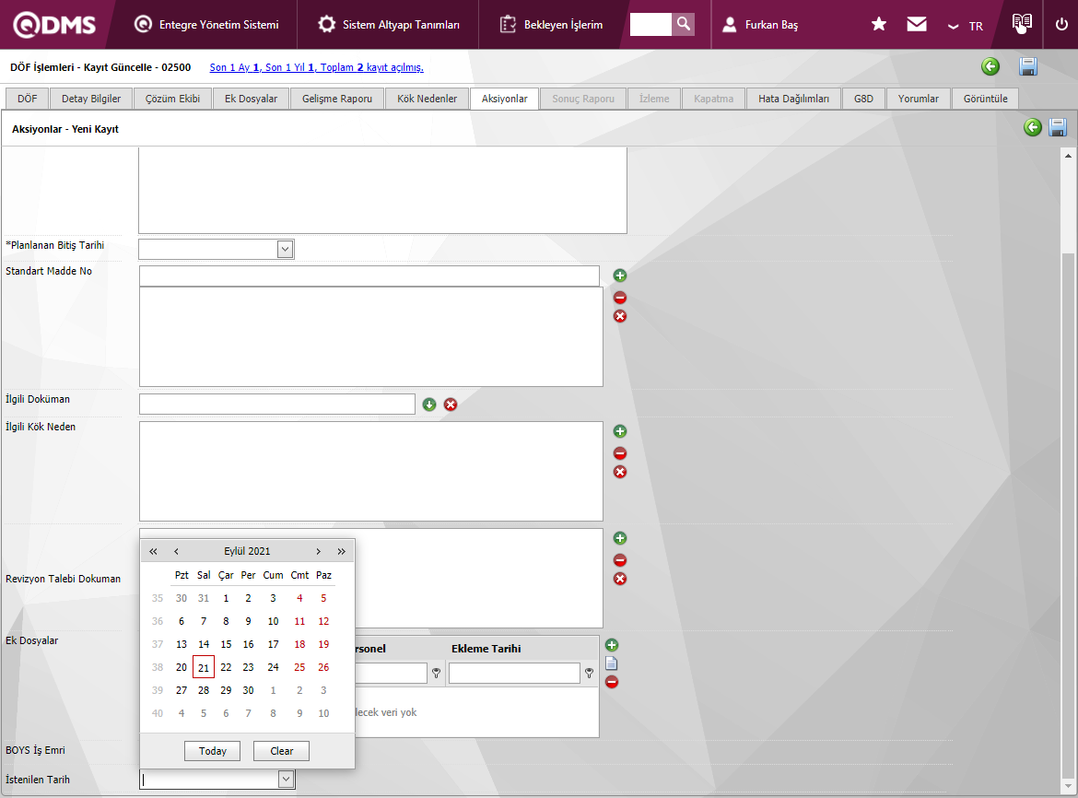1078x798 pixels.
Task: Click İstenilen Tarih date input
Action: click(x=209, y=779)
